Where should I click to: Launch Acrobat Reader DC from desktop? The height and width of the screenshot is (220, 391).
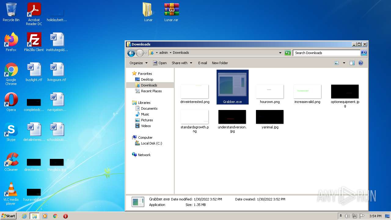pyautogui.click(x=34, y=14)
